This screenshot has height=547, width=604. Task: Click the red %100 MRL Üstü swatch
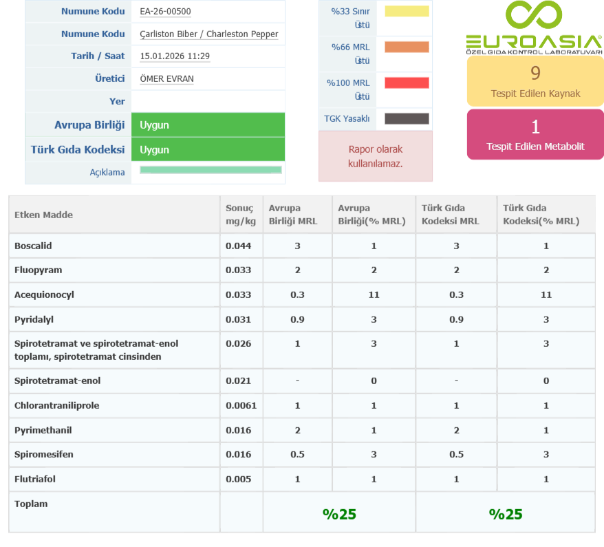(x=407, y=83)
